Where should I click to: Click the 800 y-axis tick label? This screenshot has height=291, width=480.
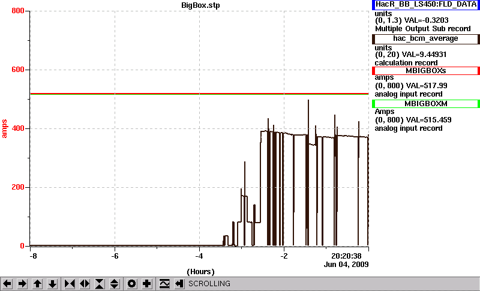pyautogui.click(x=18, y=11)
